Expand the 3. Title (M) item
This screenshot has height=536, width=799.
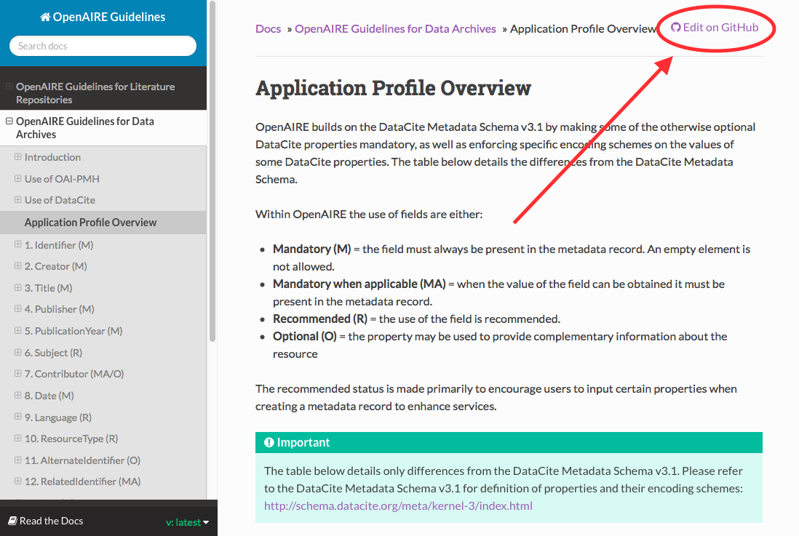[18, 288]
